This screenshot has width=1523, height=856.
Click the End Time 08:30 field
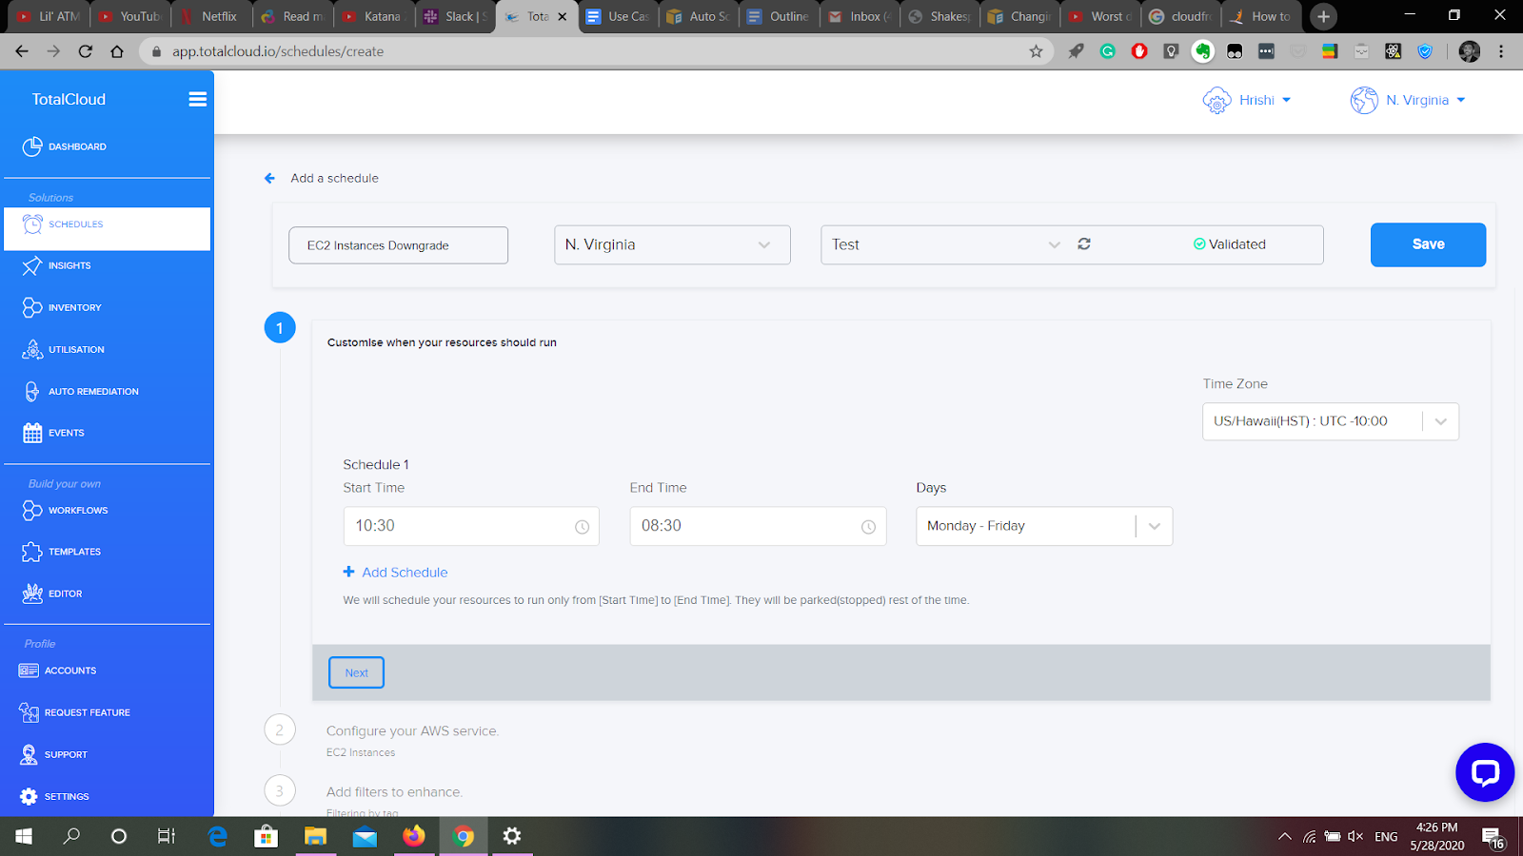(758, 526)
